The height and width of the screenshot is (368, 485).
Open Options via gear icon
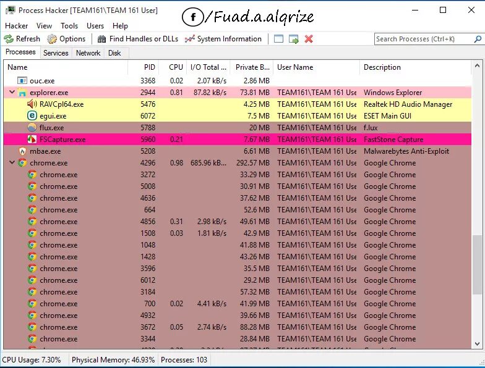tap(52, 39)
